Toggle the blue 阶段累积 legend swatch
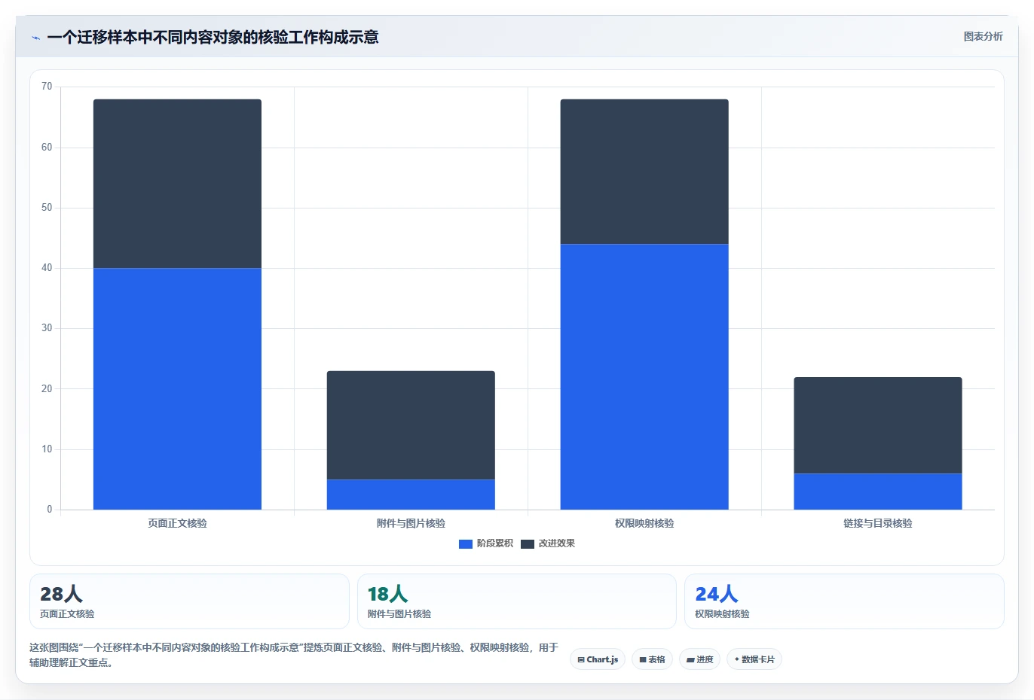This screenshot has width=1034, height=700. [x=466, y=543]
